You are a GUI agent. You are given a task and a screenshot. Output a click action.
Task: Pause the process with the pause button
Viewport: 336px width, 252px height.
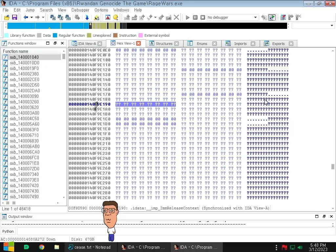click(195, 17)
